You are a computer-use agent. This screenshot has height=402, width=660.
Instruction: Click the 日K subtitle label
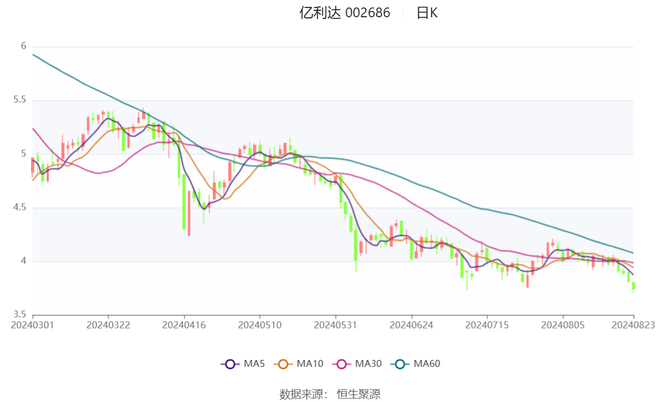pos(427,13)
